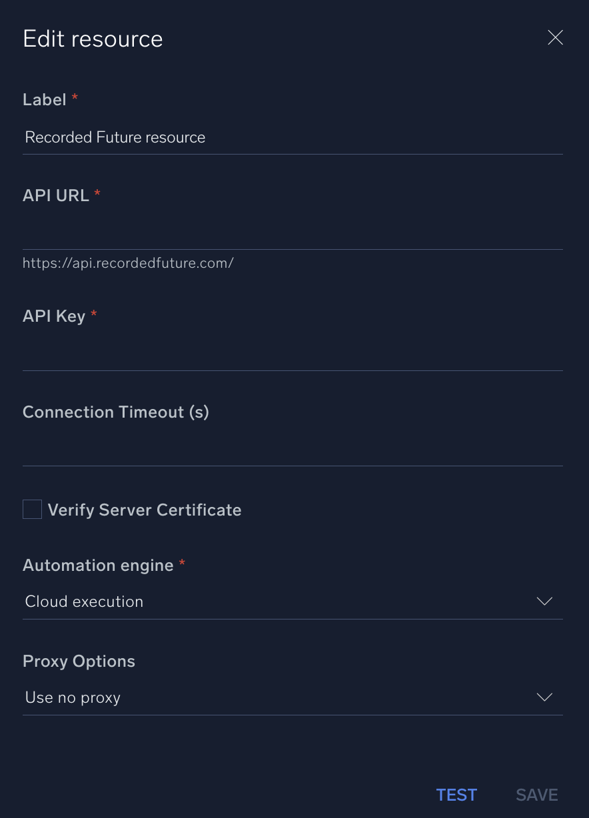The image size is (589, 818).
Task: Click the Connection Timeout (s) label
Action: click(x=116, y=412)
